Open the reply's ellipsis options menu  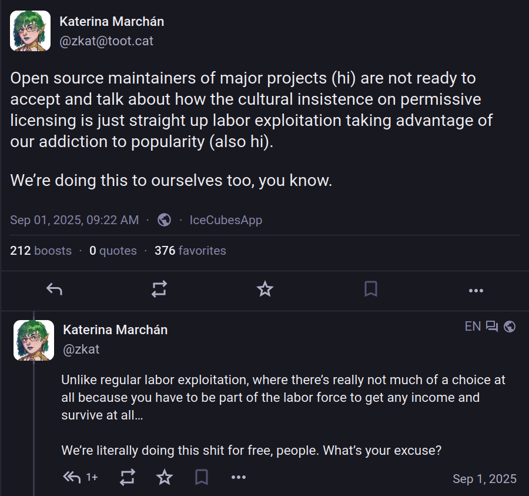(x=239, y=477)
